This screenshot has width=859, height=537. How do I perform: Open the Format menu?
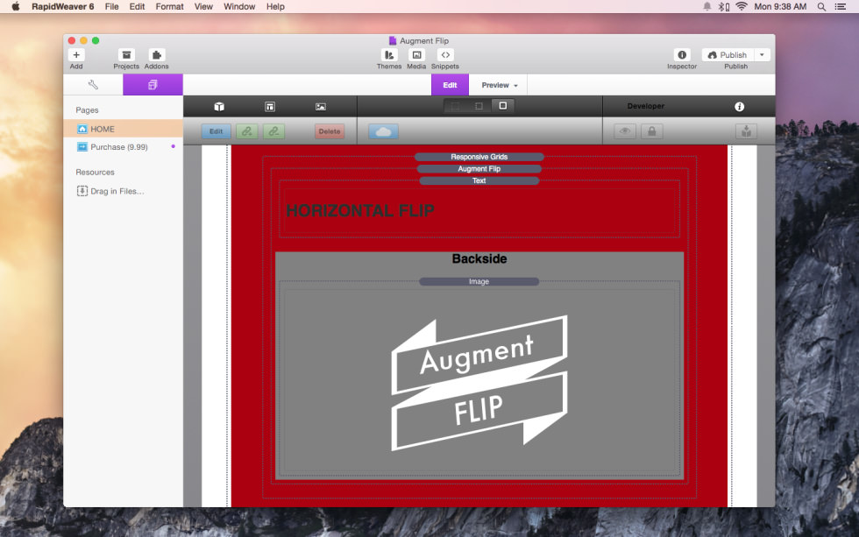(169, 6)
